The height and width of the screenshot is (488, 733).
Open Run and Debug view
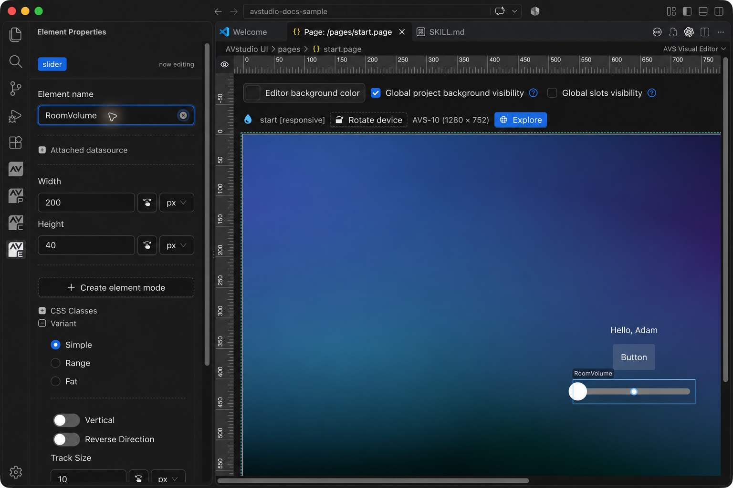click(16, 115)
